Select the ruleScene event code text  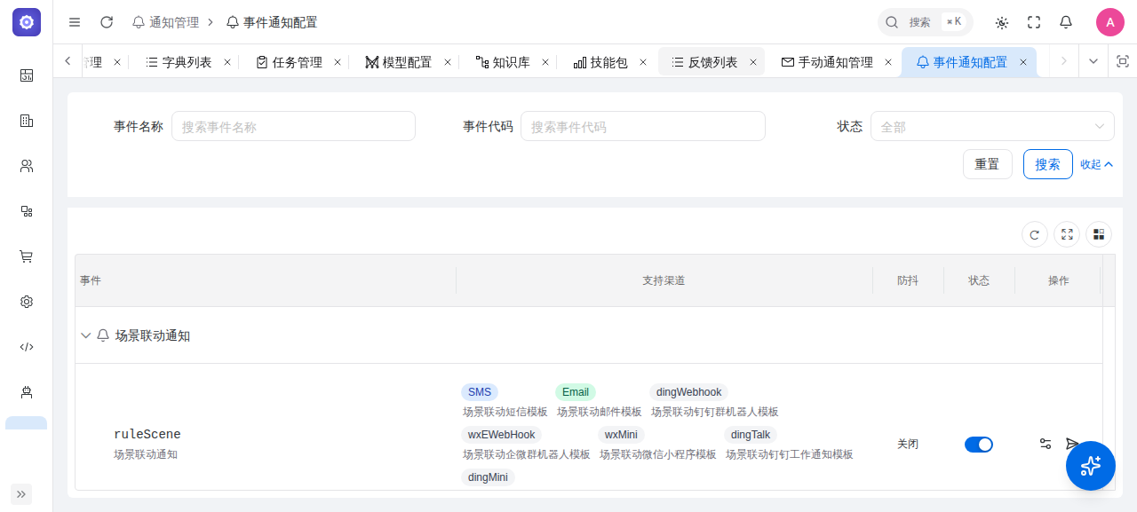pos(147,434)
